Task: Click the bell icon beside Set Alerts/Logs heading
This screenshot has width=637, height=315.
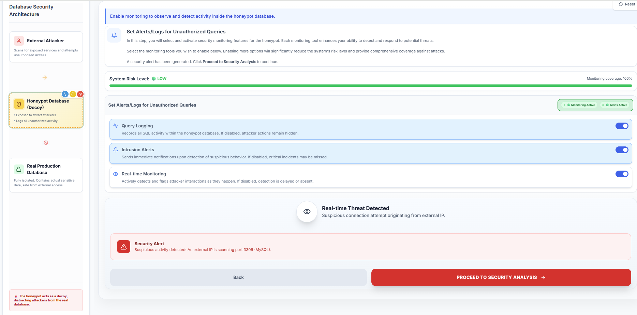Action: [114, 35]
